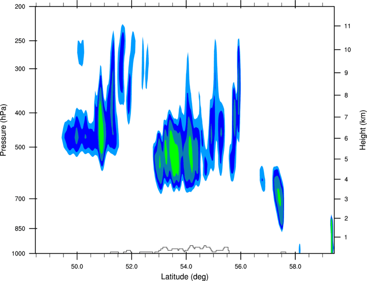Click the 300 pressure tick label
Image resolution: width=367 pixels, height=281 pixels.
20,69
